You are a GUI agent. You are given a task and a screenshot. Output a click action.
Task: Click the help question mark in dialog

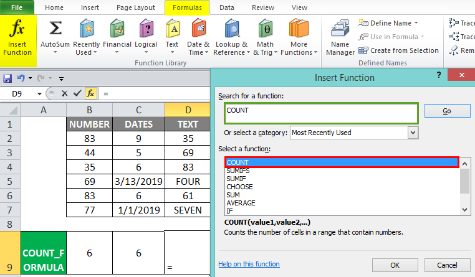[438, 75]
